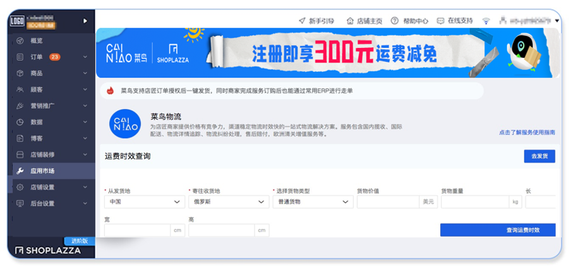Open the 从发货地 dropdown showing 中国

[x=145, y=202]
